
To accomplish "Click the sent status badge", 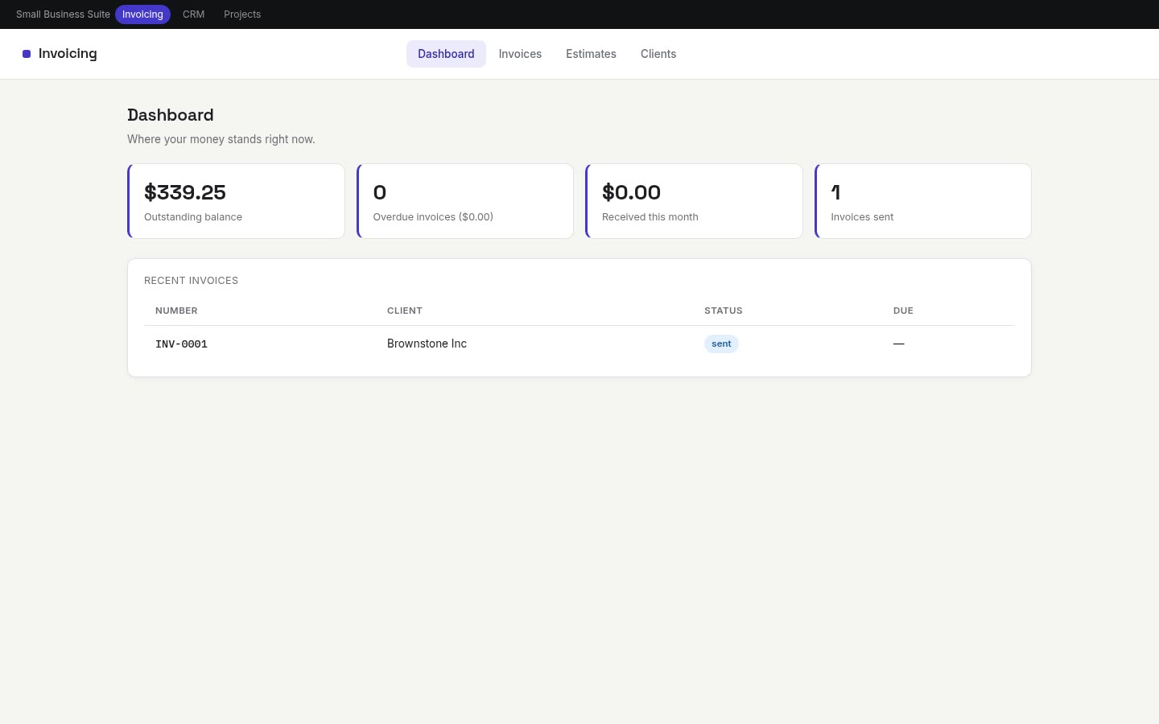I will click(x=721, y=343).
